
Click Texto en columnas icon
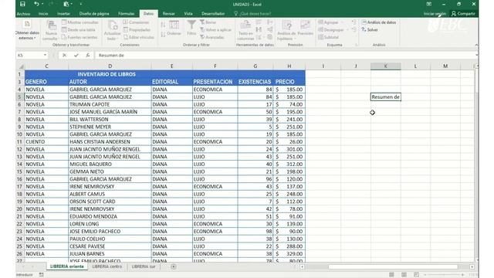tap(245, 31)
